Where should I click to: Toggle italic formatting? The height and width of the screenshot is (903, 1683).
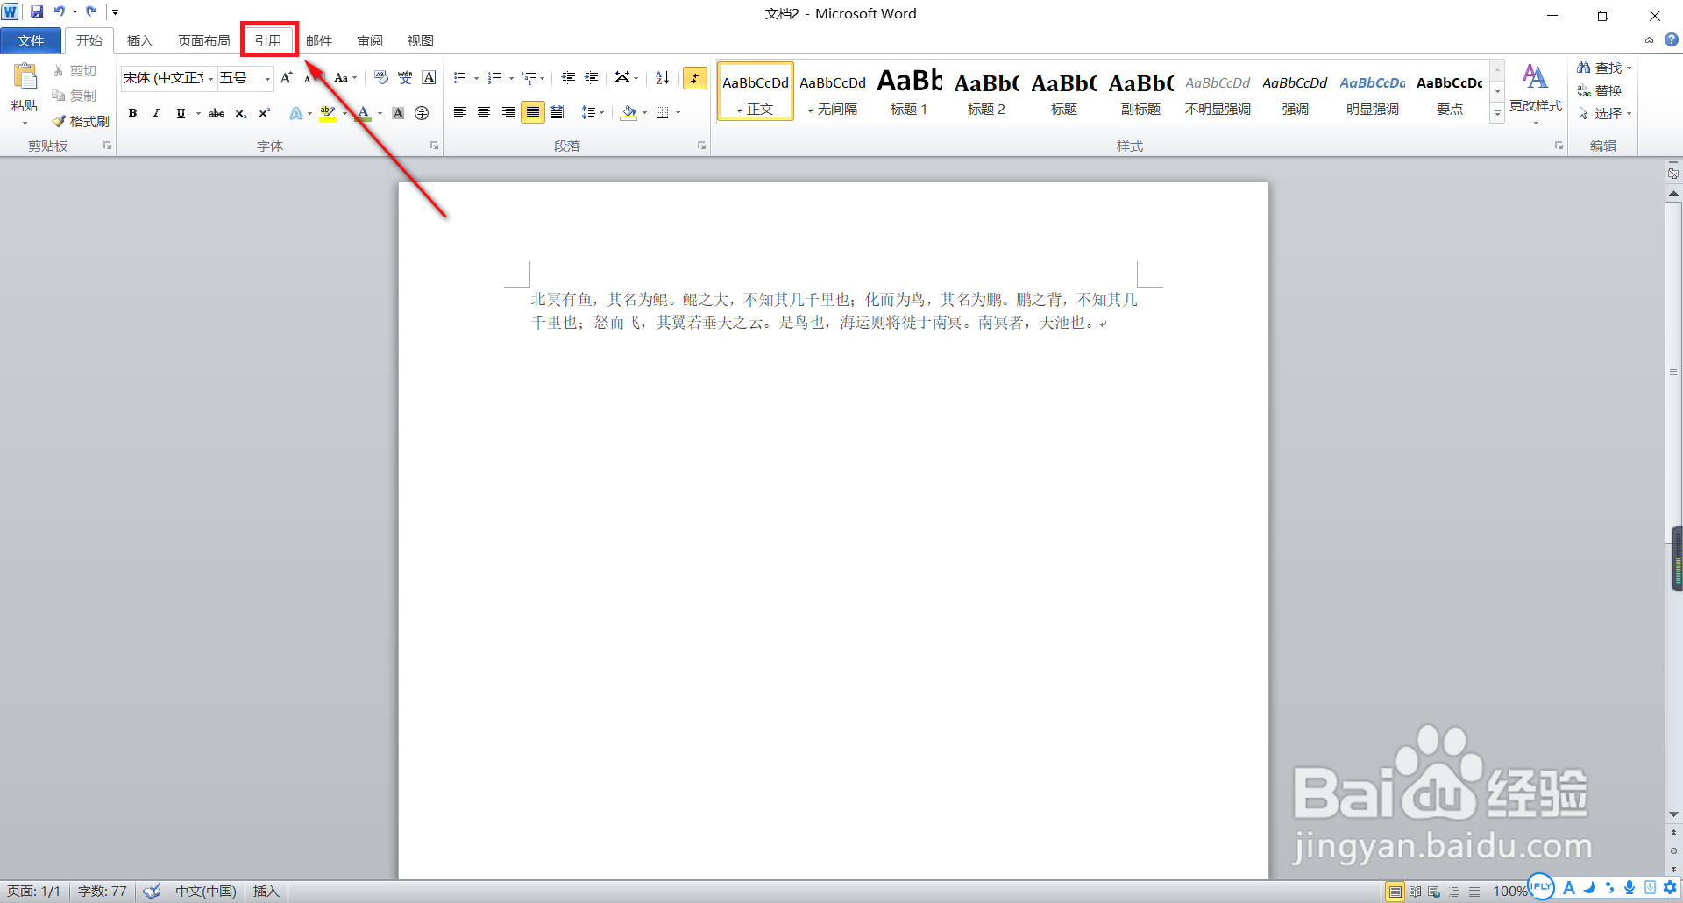coord(156,113)
